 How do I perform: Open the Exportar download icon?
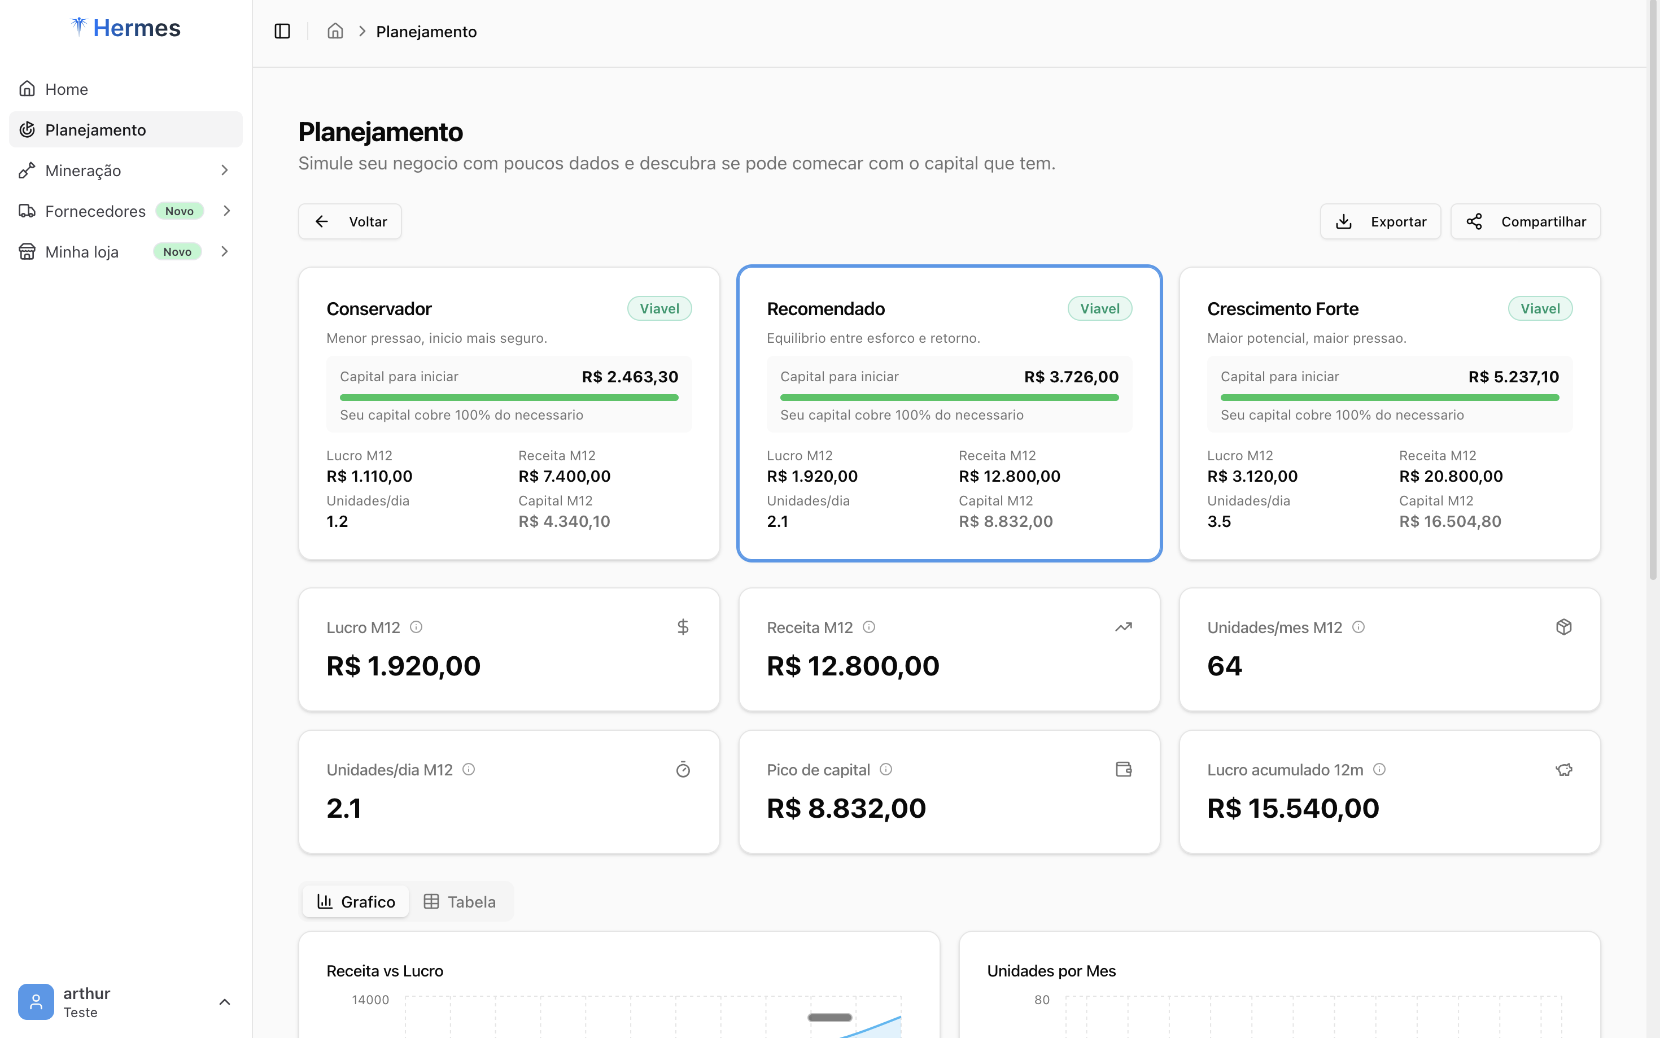click(x=1343, y=221)
